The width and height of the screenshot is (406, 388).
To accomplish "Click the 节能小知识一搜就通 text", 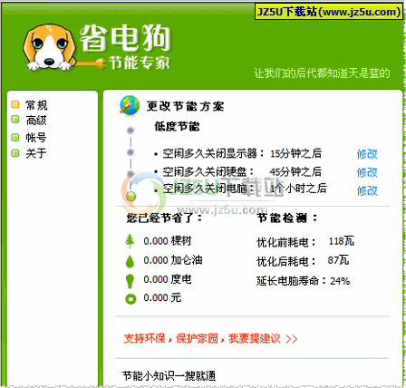I will click(x=169, y=376).
